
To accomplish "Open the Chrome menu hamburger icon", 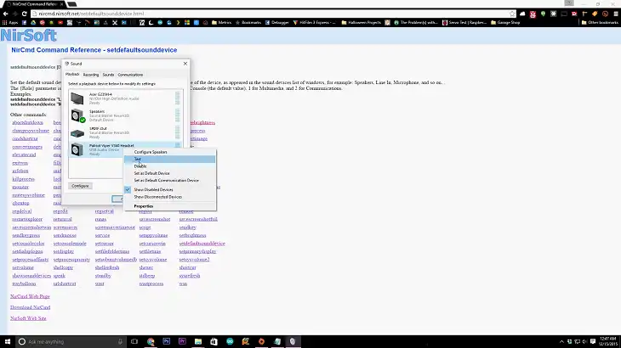I will point(615,14).
